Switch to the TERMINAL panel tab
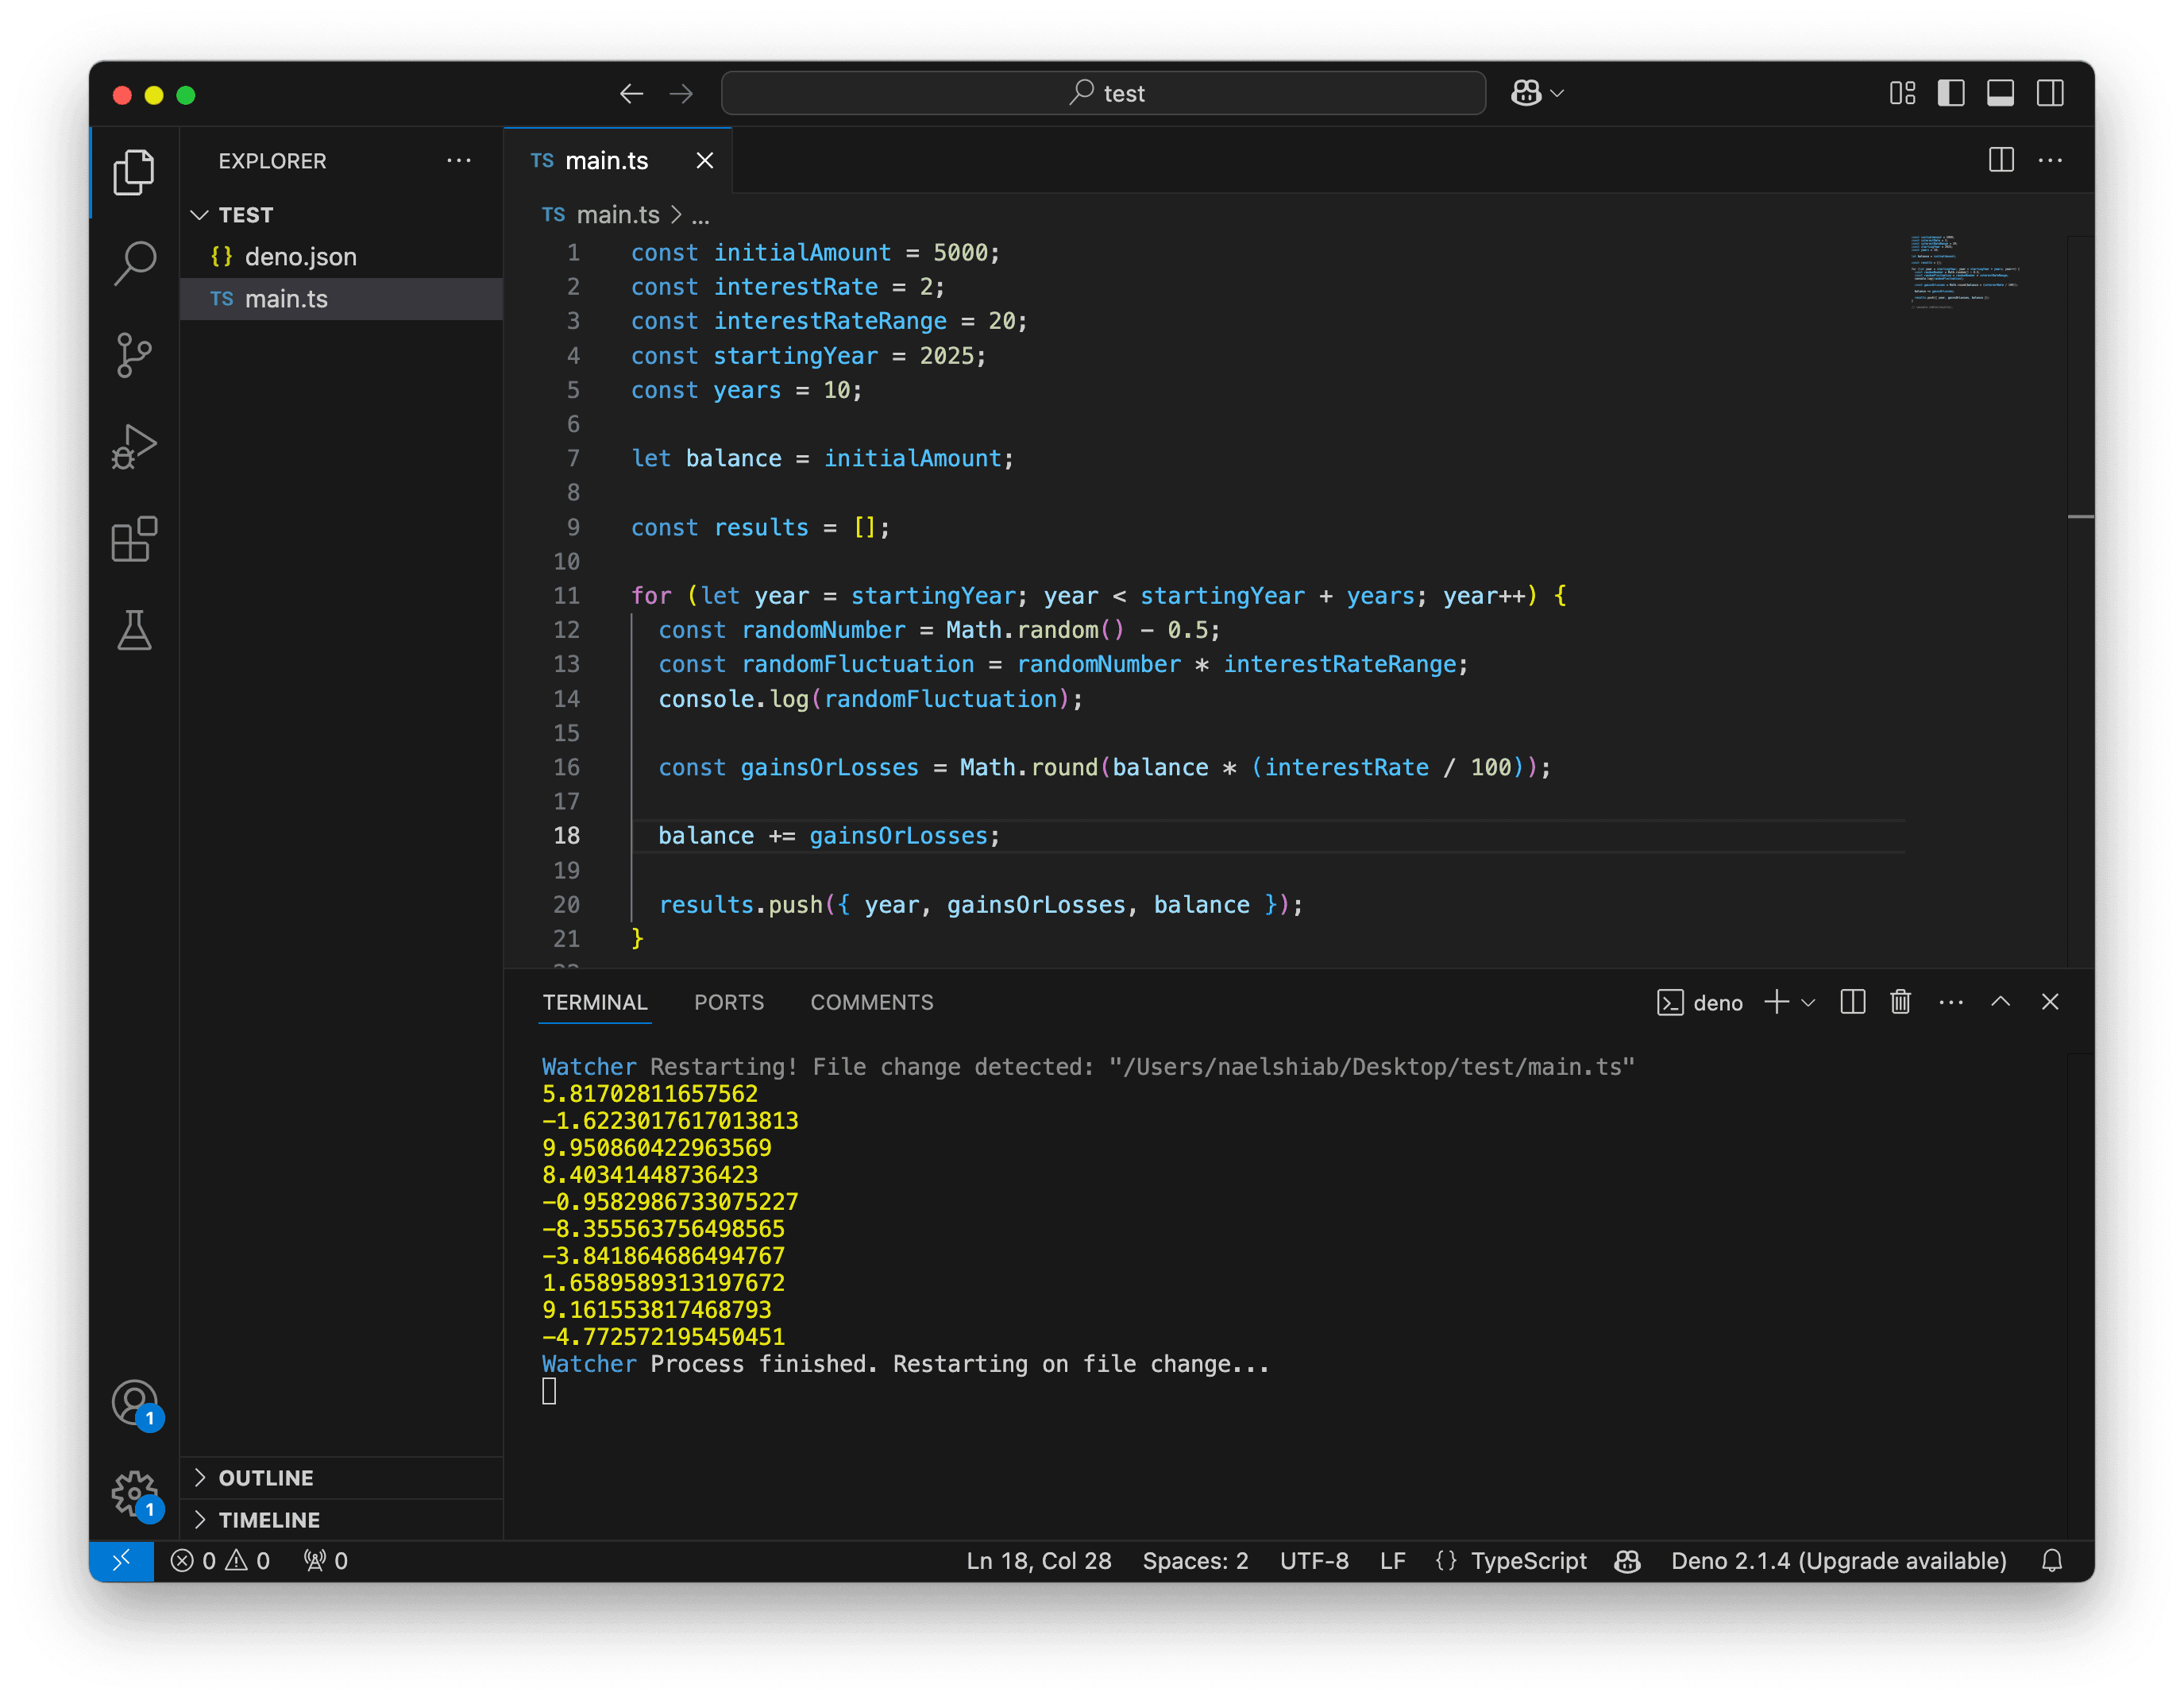The height and width of the screenshot is (1700, 2184). click(595, 1002)
